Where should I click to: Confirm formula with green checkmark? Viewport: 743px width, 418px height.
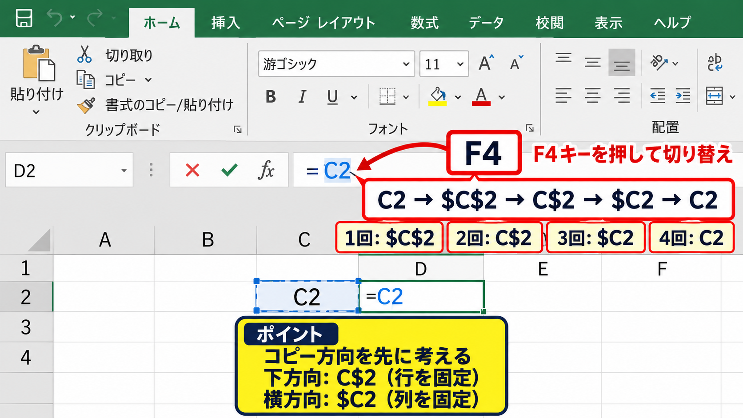[229, 170]
